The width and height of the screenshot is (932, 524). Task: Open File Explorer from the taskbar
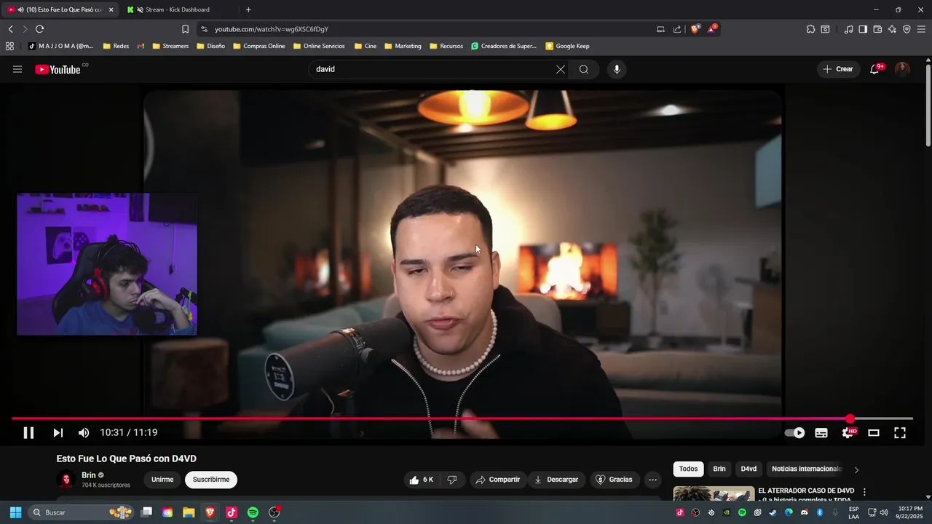click(189, 512)
